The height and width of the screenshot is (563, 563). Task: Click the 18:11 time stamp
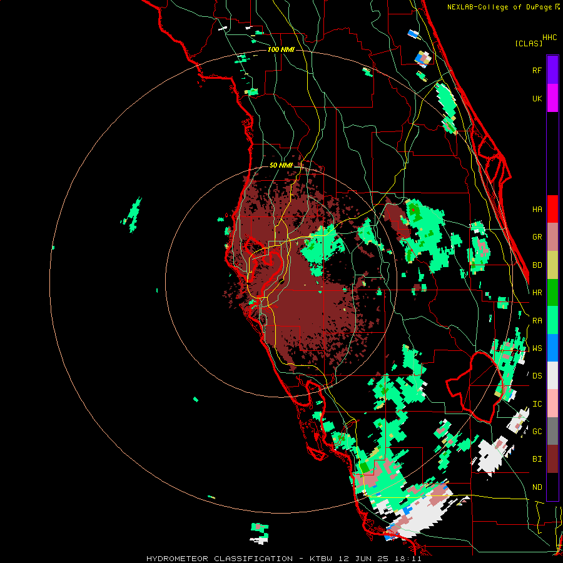click(x=410, y=559)
